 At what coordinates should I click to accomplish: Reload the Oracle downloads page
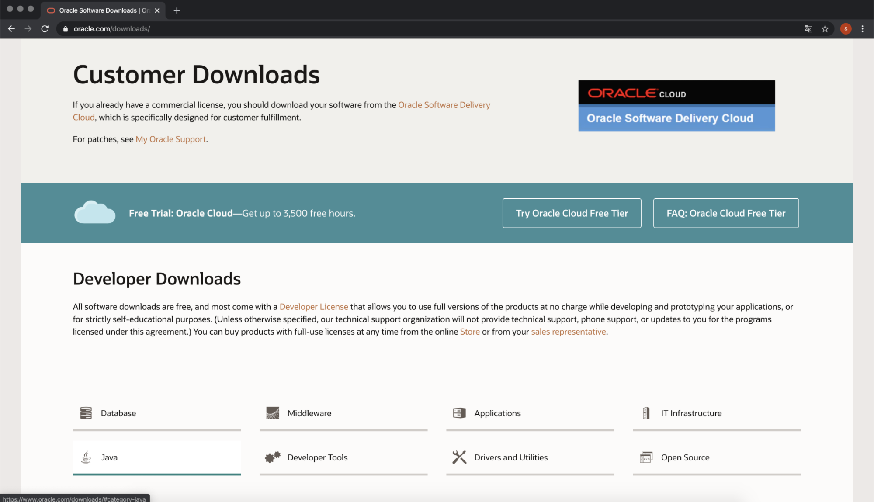tap(45, 29)
